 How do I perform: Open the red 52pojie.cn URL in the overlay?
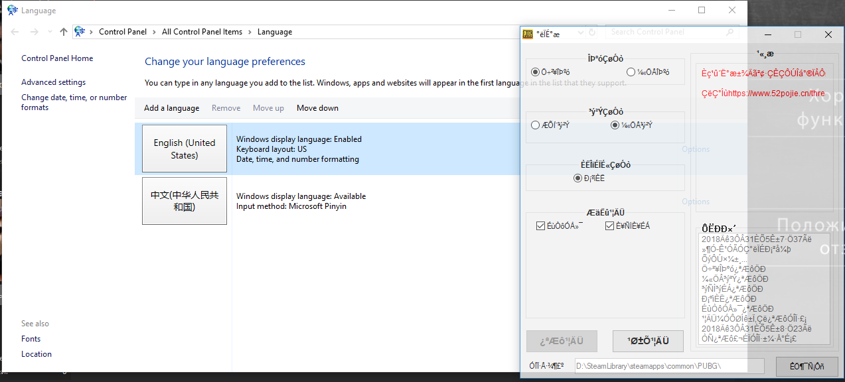tap(763, 94)
